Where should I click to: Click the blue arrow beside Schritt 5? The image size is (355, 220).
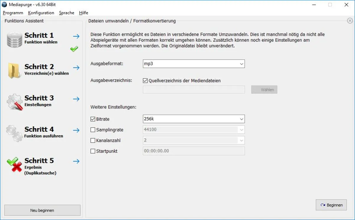coord(76,161)
